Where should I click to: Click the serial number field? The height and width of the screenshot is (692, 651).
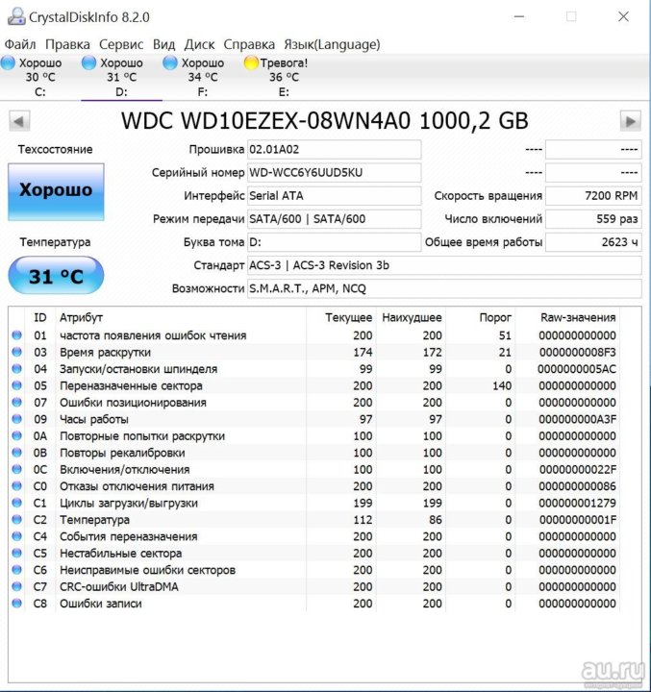click(x=334, y=173)
